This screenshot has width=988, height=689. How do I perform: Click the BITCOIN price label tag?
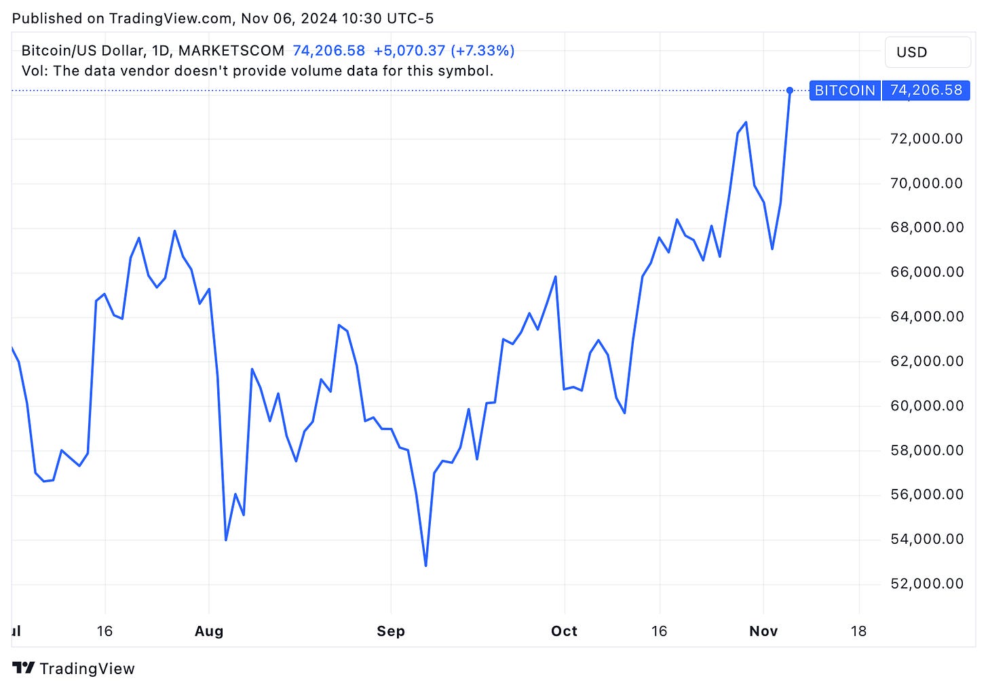click(x=845, y=90)
